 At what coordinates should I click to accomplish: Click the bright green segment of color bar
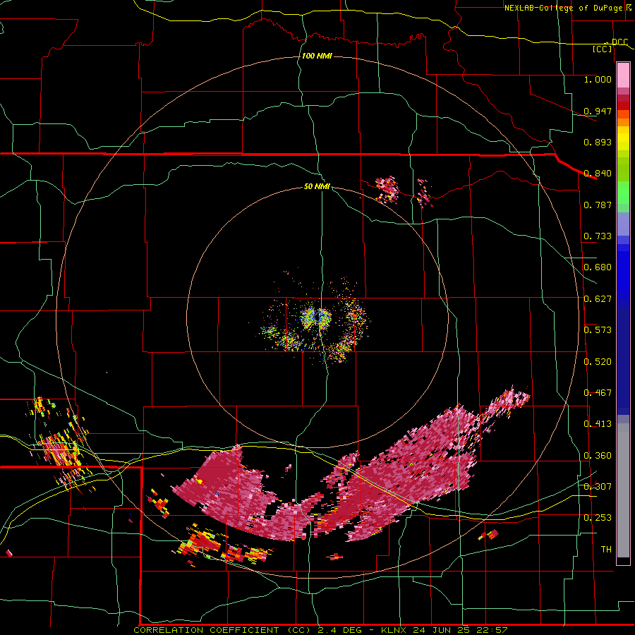click(x=623, y=193)
